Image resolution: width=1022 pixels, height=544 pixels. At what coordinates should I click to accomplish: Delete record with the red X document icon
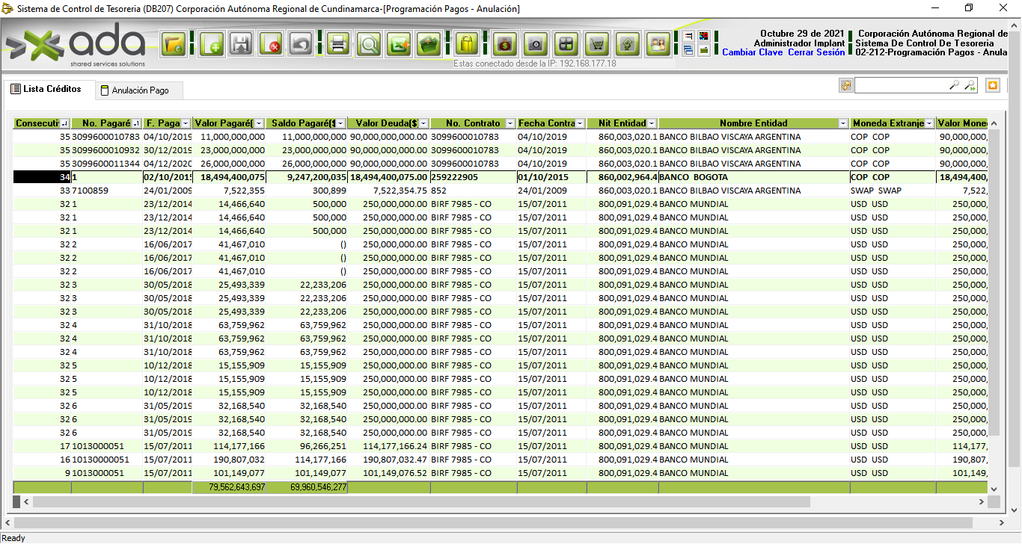click(271, 44)
